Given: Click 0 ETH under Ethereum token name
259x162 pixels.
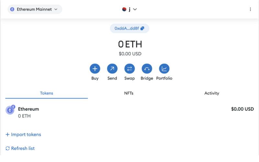Looking at the screenshot, I should click(x=24, y=116).
